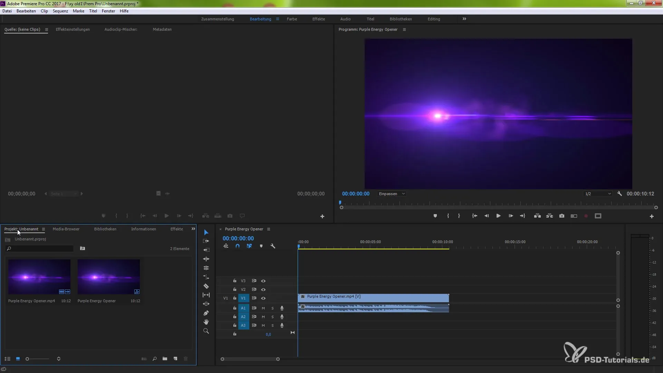Click the Project panel search field
Viewport: 663px width, 373px height.
[x=39, y=249]
